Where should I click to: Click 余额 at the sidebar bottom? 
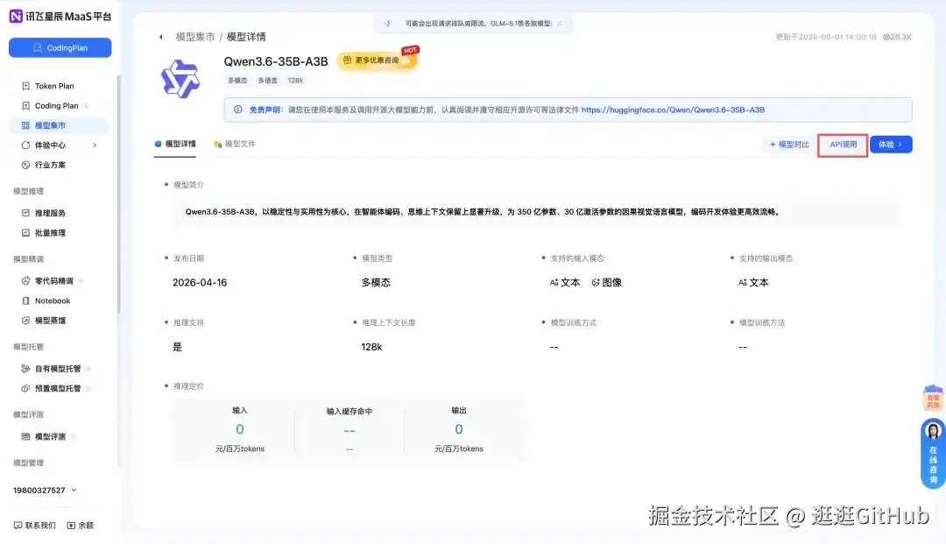pyautogui.click(x=81, y=526)
